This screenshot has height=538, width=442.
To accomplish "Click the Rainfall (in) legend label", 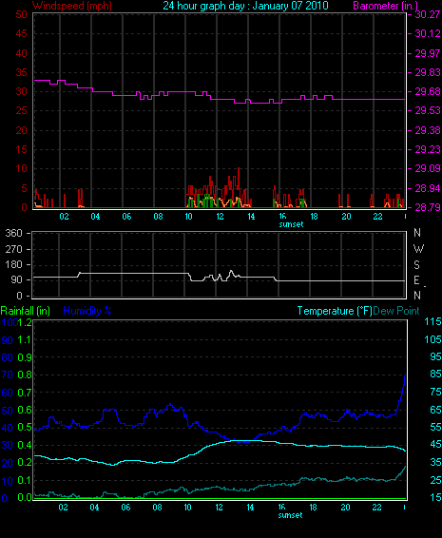I will point(26,311).
